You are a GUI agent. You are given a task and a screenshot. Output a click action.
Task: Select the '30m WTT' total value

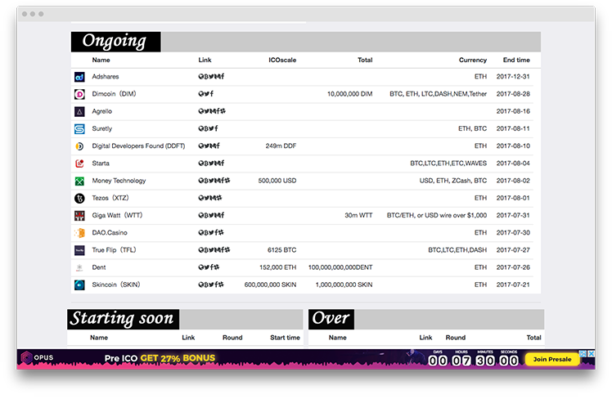pyautogui.click(x=358, y=215)
